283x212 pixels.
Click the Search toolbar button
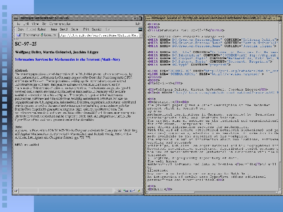point(64,29)
